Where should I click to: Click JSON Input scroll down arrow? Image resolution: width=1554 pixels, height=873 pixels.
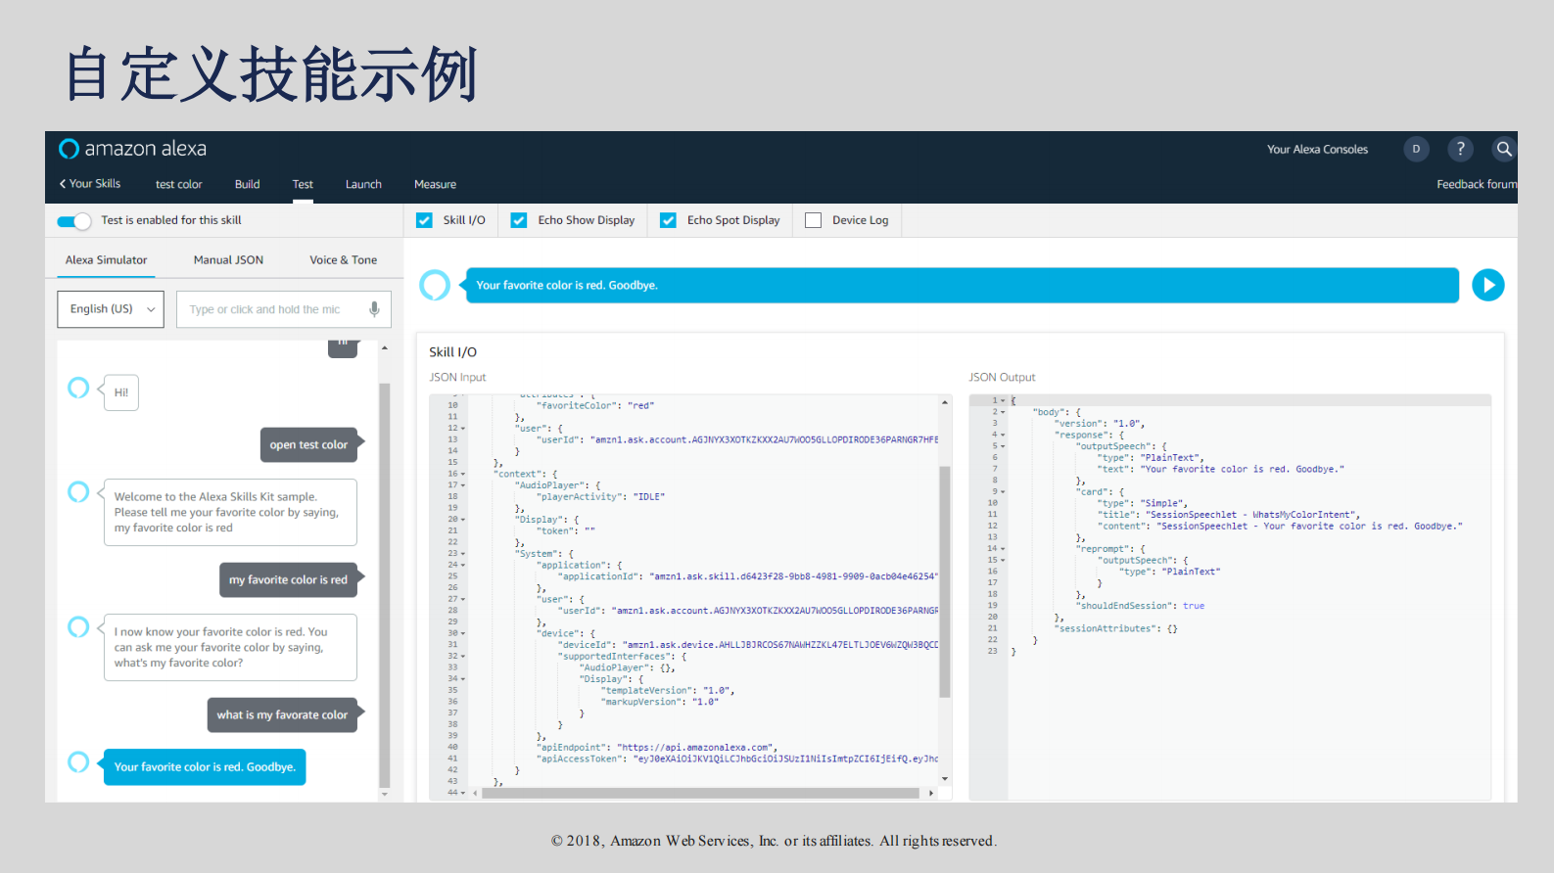click(945, 779)
